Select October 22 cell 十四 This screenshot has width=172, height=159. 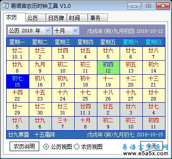click(x=17, y=96)
